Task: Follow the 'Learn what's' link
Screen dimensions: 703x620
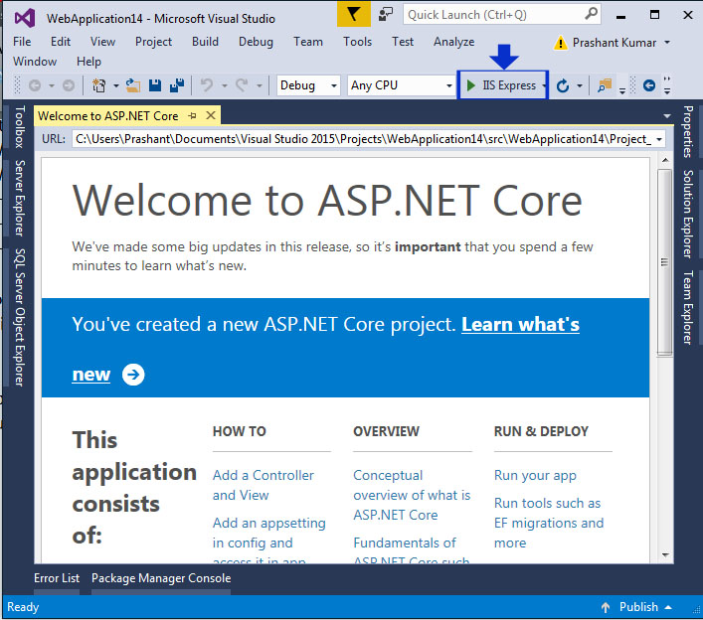Action: pyautogui.click(x=520, y=324)
